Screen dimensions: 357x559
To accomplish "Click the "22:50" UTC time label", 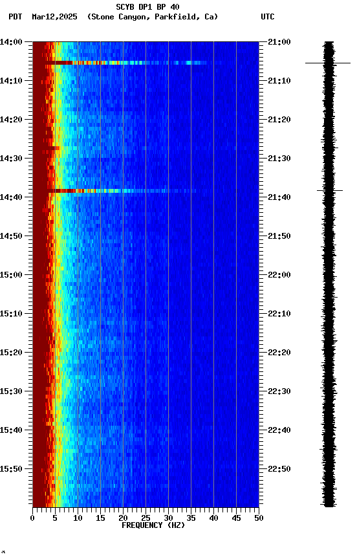I will click(279, 469).
